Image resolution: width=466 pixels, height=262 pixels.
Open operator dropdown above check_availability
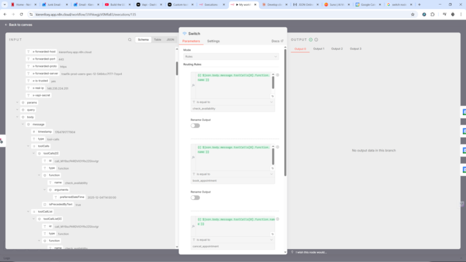point(233,102)
